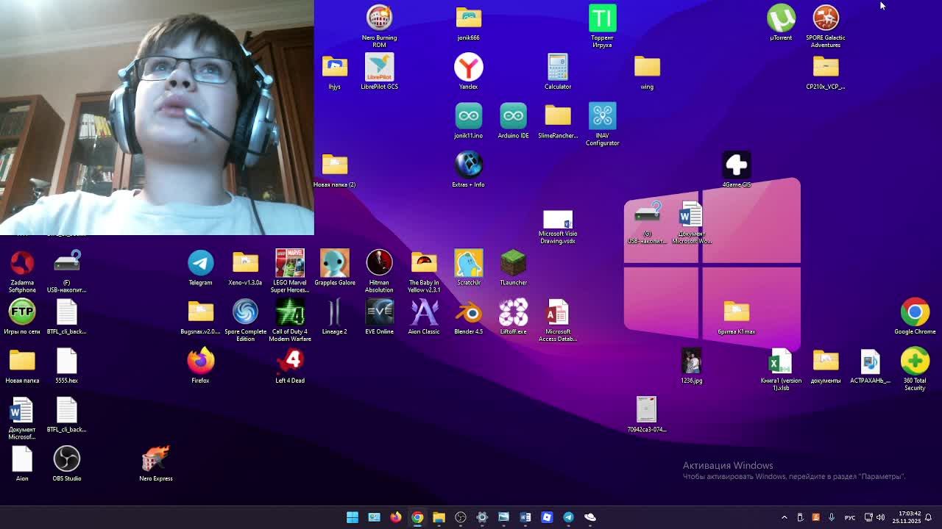
Task: Open the Книга1 Excel spreadsheet
Action: coord(781,361)
